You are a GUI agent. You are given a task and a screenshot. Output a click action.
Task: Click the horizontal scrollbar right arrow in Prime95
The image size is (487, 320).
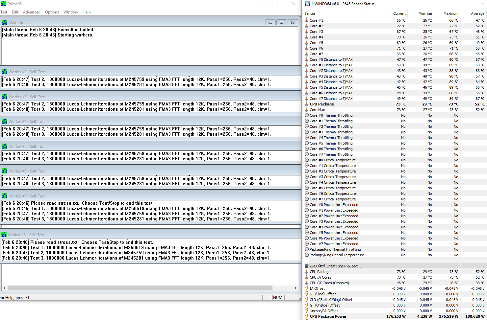click(x=295, y=288)
